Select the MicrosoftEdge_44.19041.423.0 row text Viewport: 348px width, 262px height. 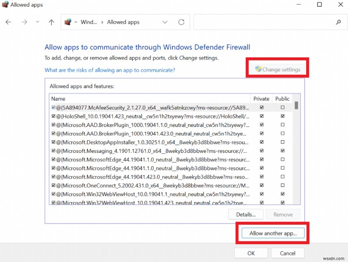(x=152, y=177)
